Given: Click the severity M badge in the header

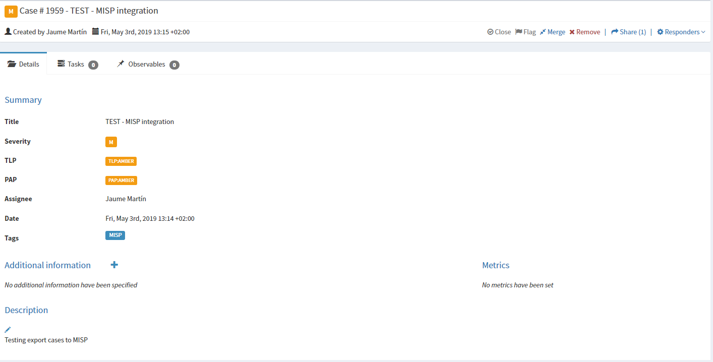Looking at the screenshot, I should tap(11, 11).
